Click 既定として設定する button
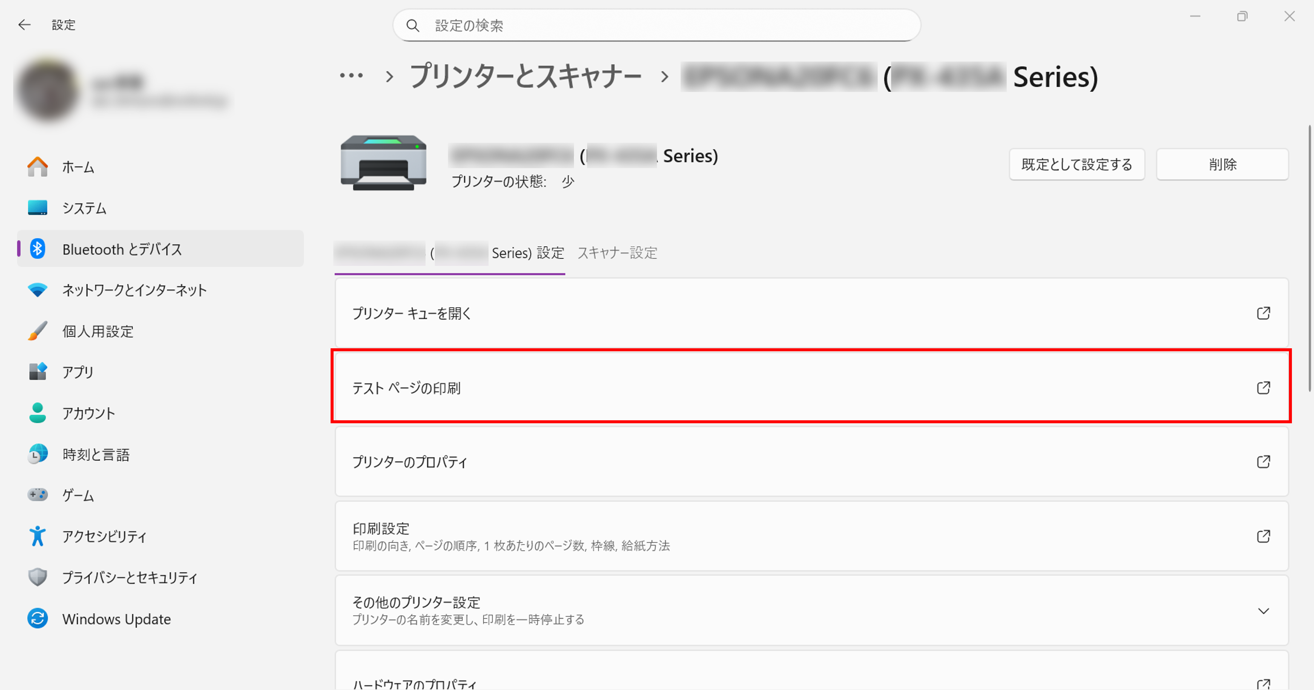Viewport: 1314px width, 690px height. (x=1076, y=164)
